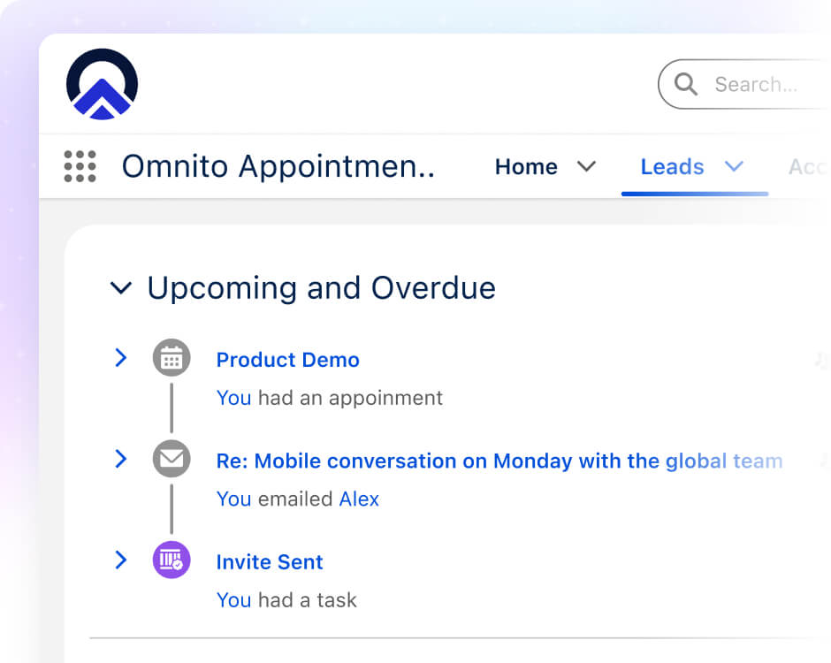831x663 pixels.
Task: Click the 'had a task' text
Action: tap(308, 600)
